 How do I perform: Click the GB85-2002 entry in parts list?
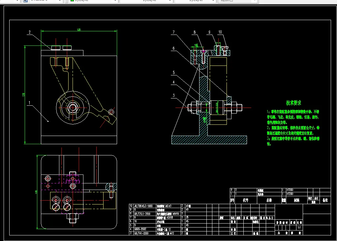click(x=140, y=229)
